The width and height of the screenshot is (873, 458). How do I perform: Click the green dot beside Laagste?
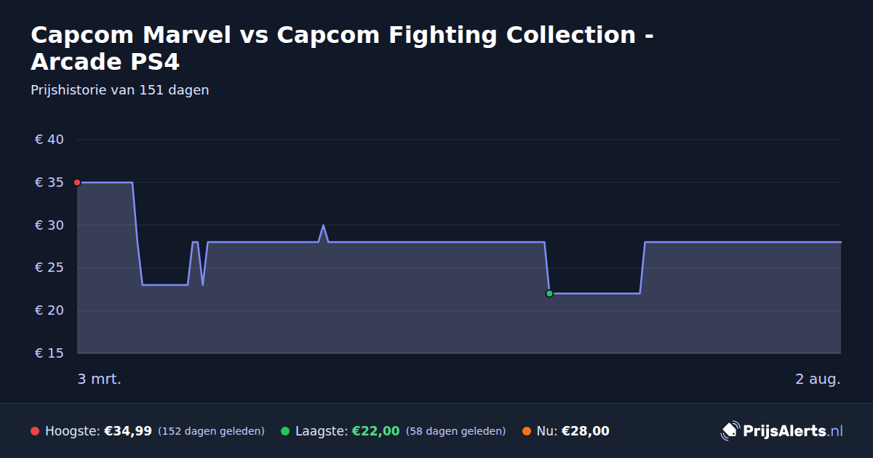[x=285, y=431]
